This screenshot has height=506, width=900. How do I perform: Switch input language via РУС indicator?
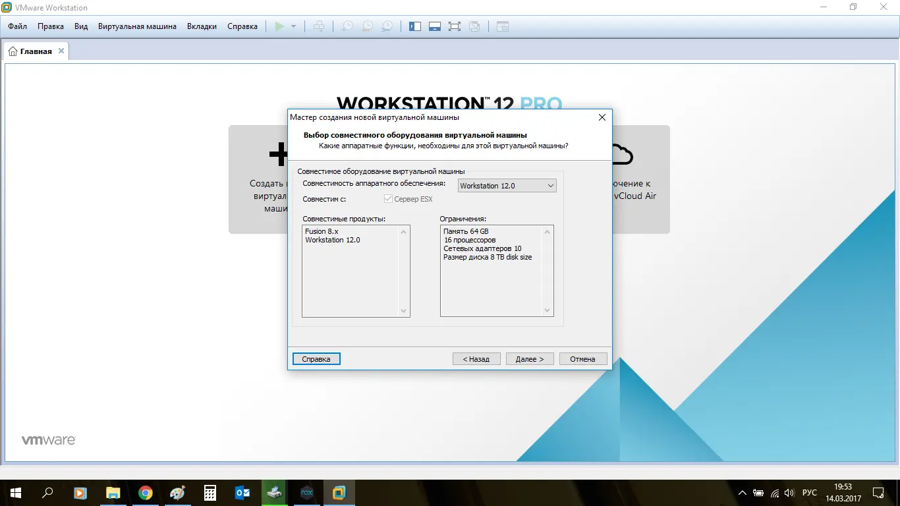click(810, 493)
